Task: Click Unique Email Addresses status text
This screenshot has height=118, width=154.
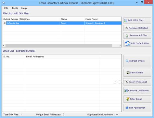Action: click(50, 114)
